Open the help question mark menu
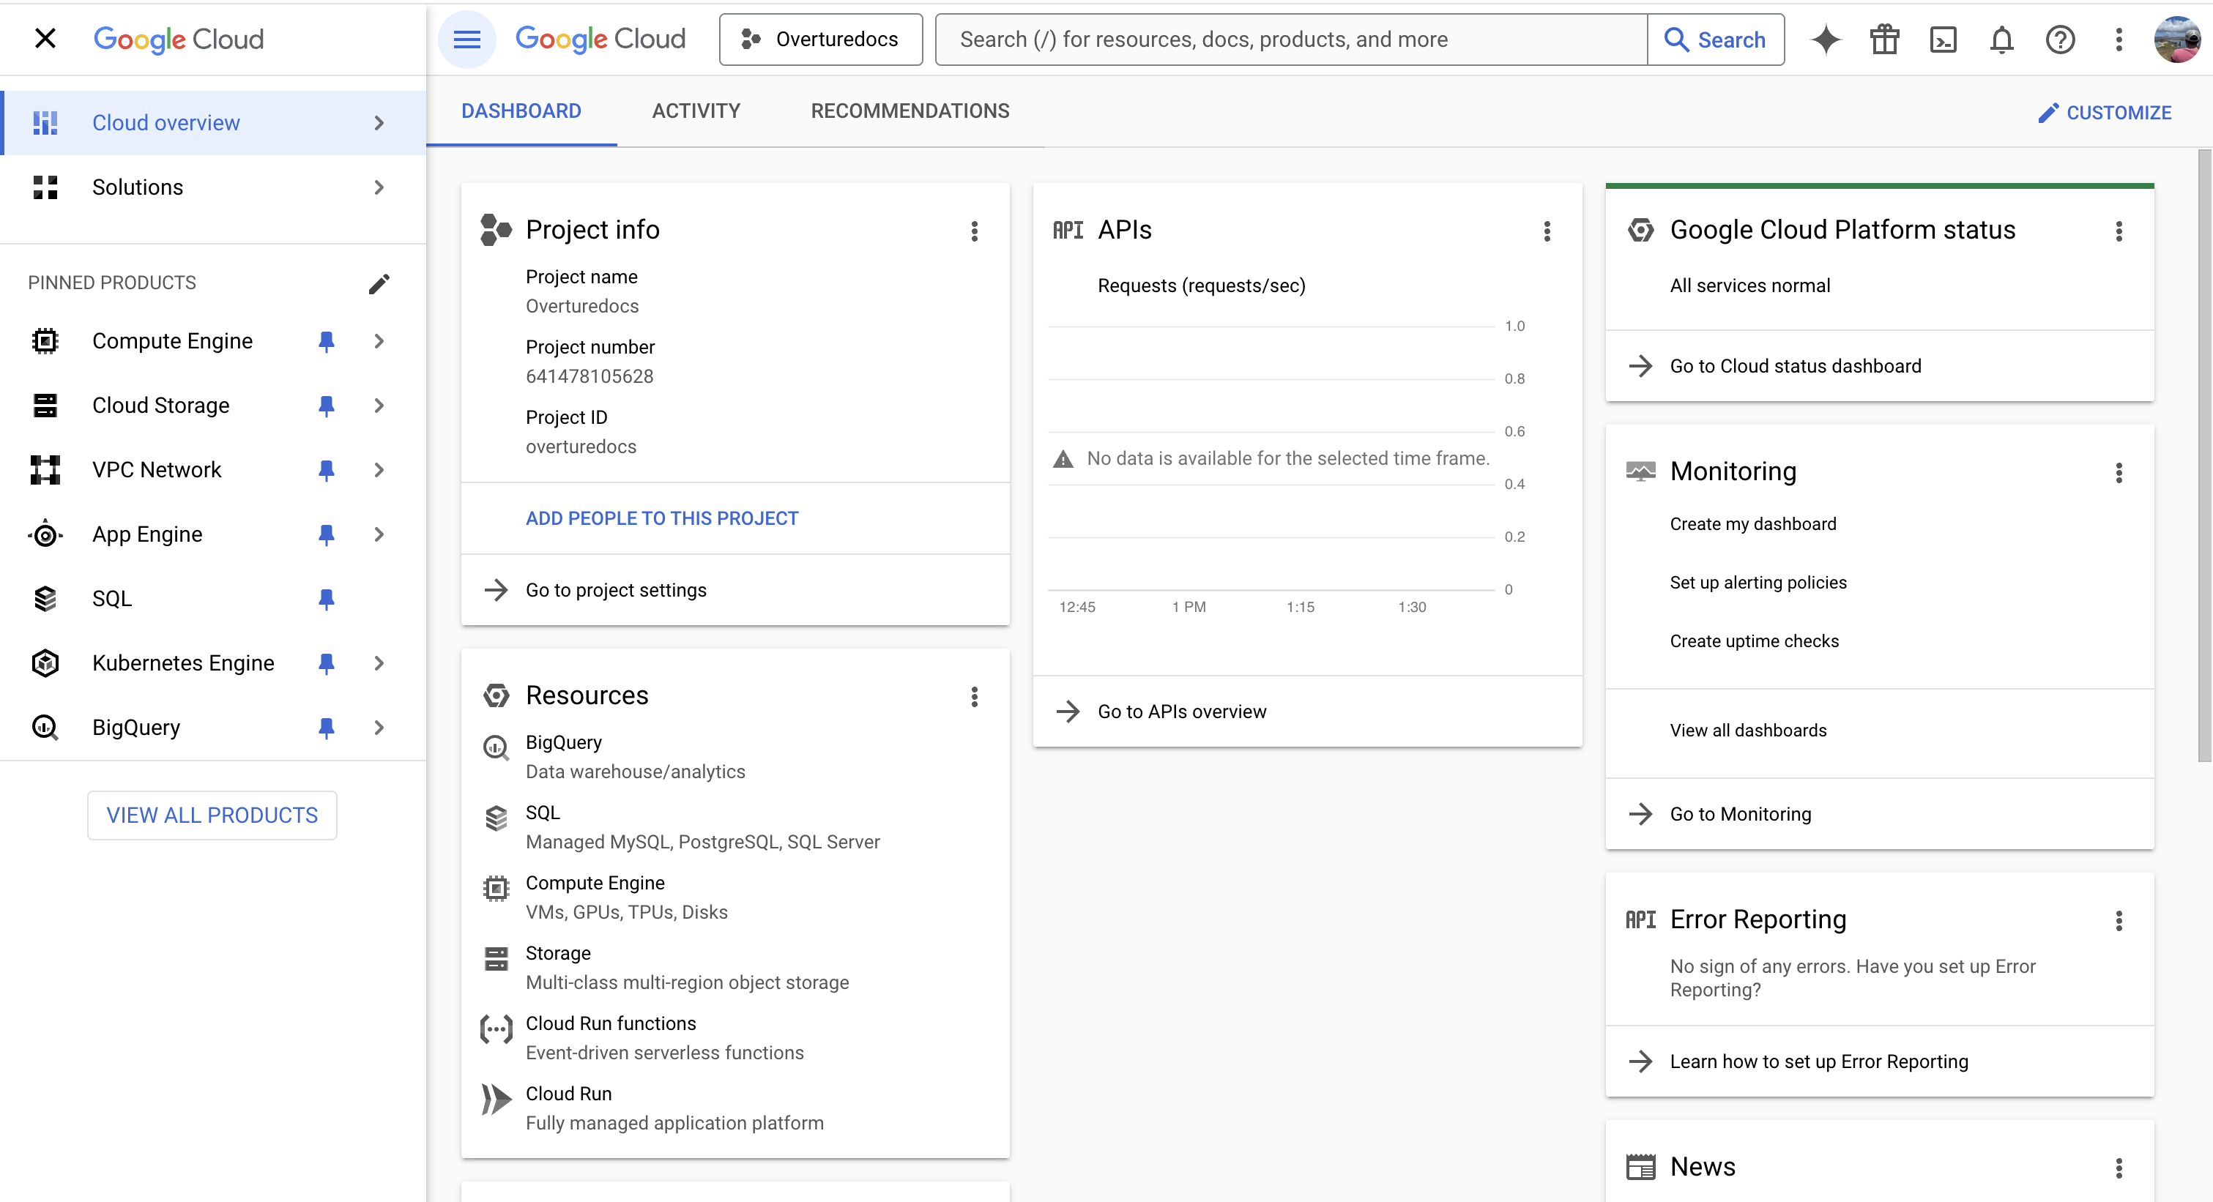The height and width of the screenshot is (1202, 2213). (x=2059, y=40)
